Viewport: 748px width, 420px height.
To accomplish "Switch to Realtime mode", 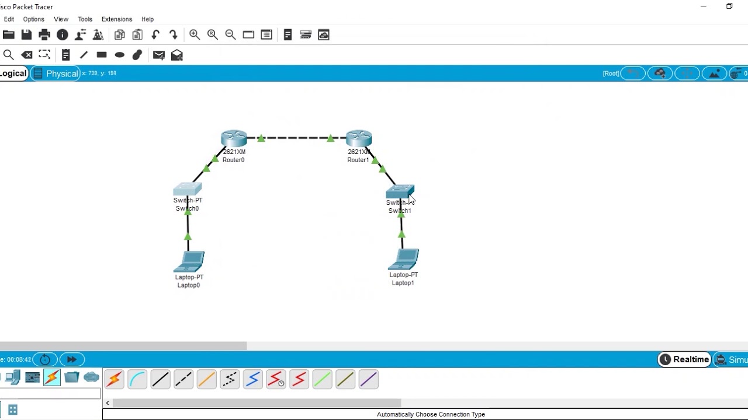I will point(684,359).
